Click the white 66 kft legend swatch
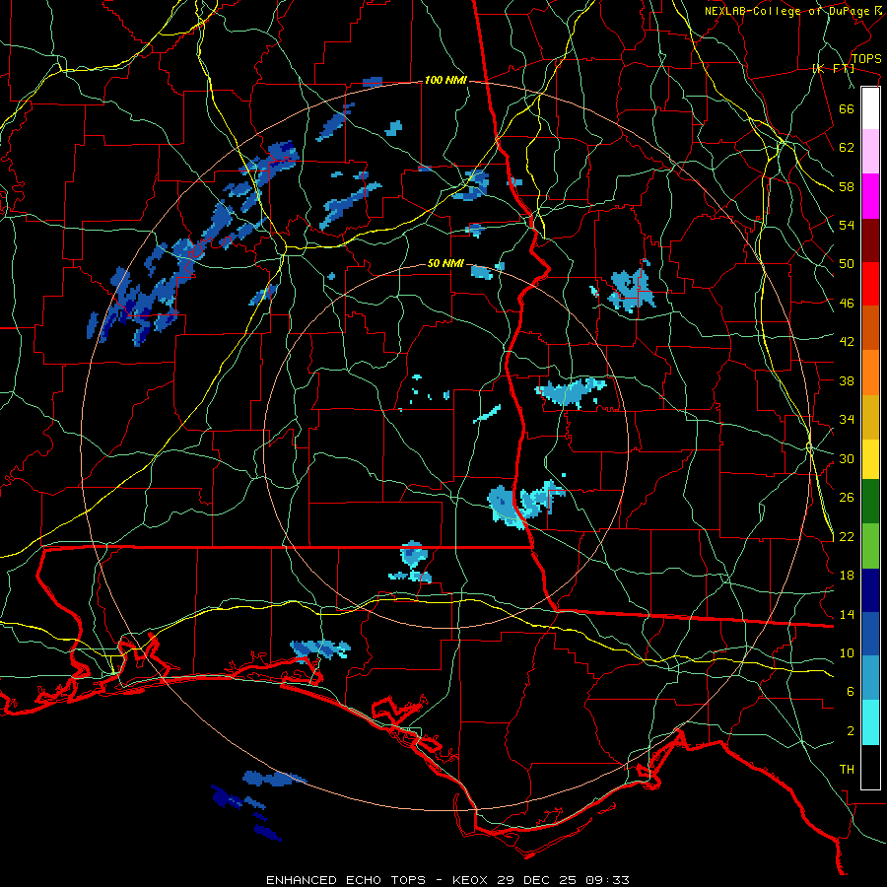The height and width of the screenshot is (887, 887). [x=870, y=108]
